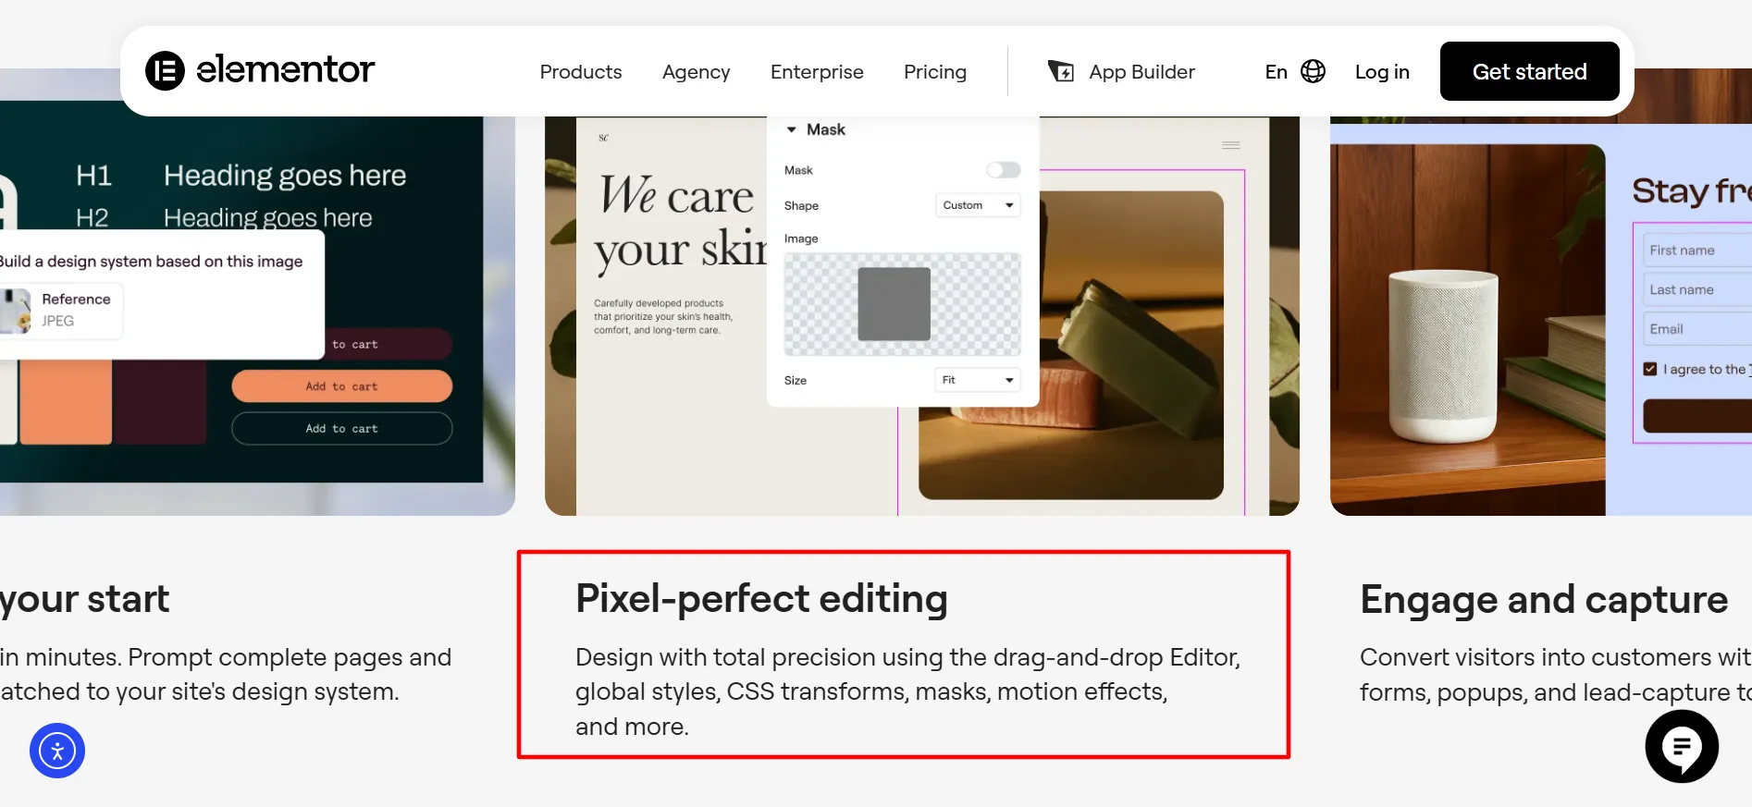1752x807 pixels.
Task: Open the Pricing page
Action: [935, 72]
